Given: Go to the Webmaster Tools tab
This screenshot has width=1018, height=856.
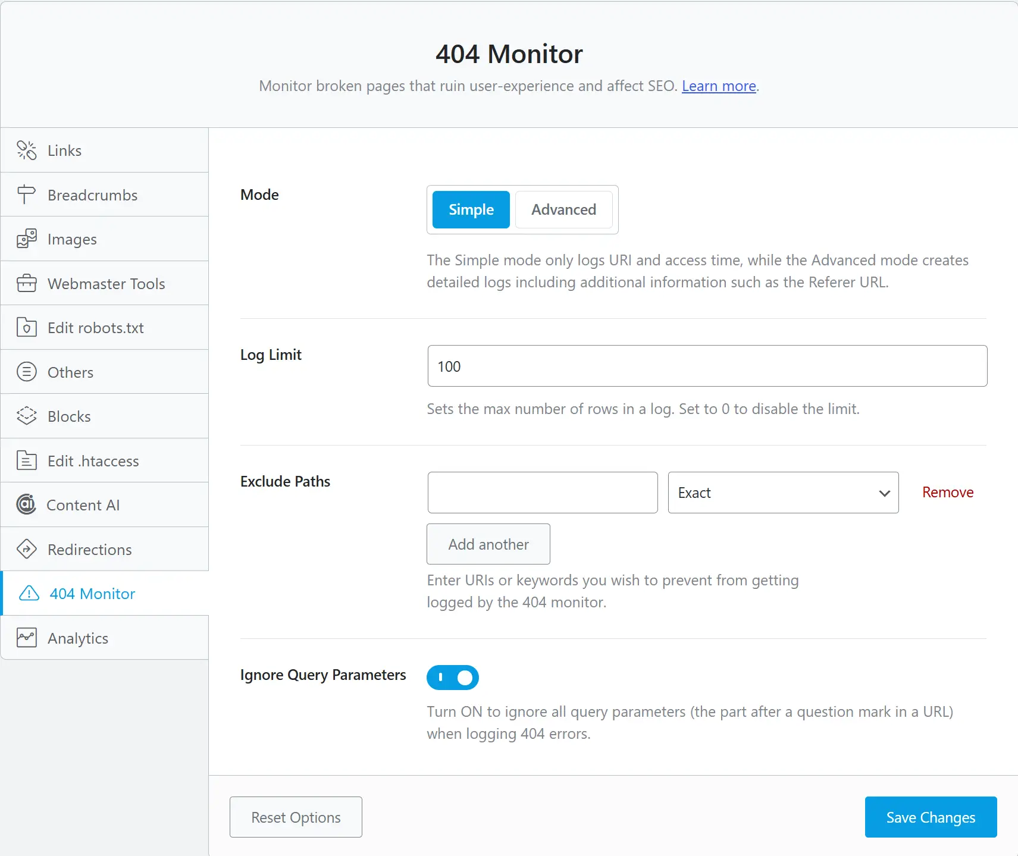Looking at the screenshot, I should point(105,283).
